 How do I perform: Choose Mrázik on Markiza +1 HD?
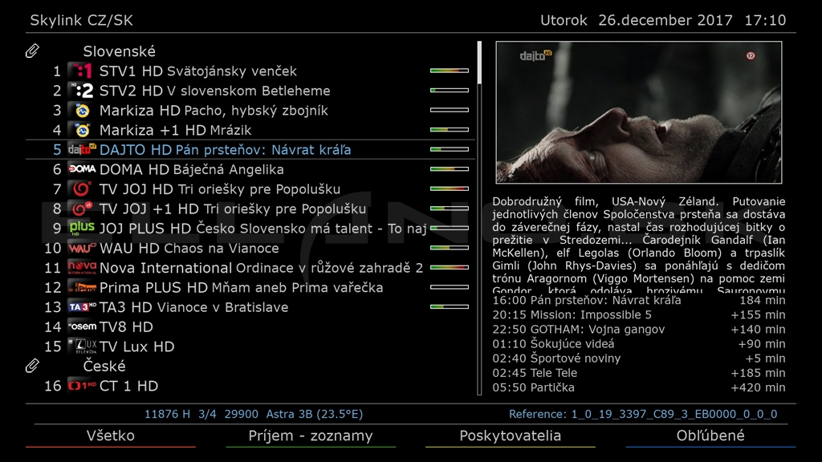pyautogui.click(x=230, y=131)
